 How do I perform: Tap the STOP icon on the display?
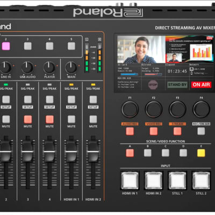tap(153, 85)
